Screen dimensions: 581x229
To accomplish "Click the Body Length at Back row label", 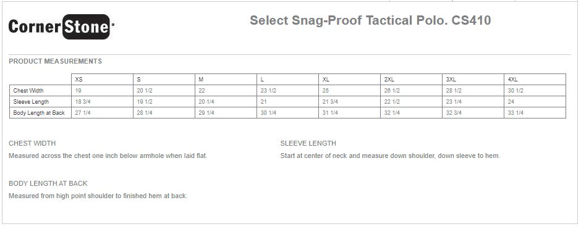I will (40, 113).
